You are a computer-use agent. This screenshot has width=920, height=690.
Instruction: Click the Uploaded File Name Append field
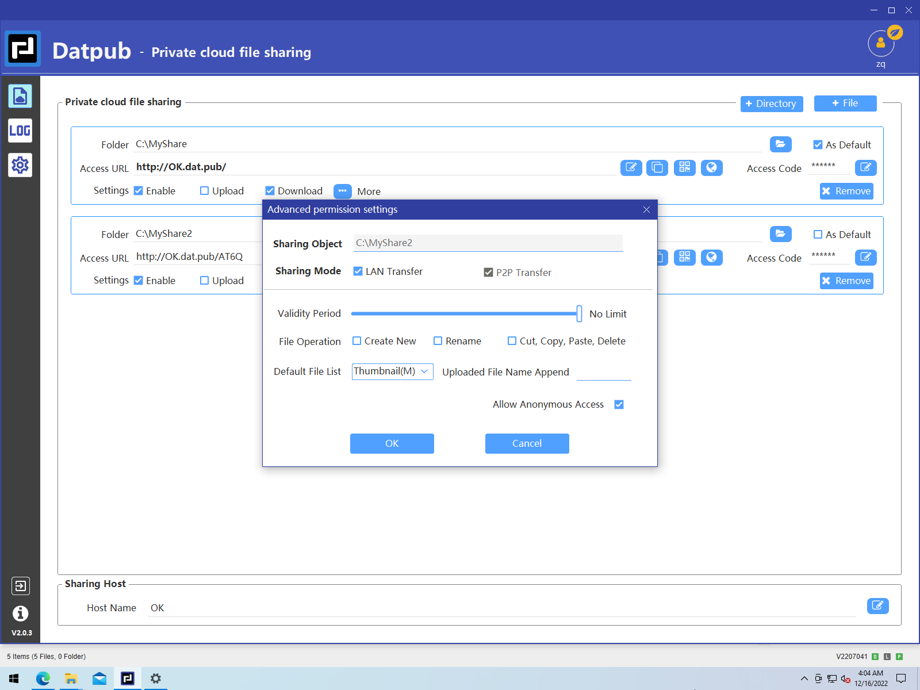coord(604,372)
